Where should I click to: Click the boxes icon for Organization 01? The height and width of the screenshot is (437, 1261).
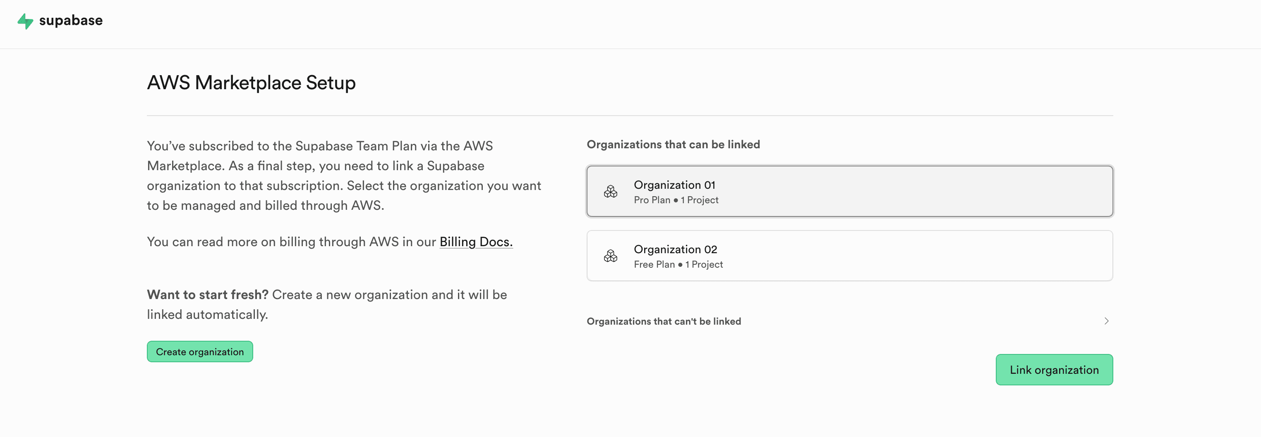pos(610,192)
